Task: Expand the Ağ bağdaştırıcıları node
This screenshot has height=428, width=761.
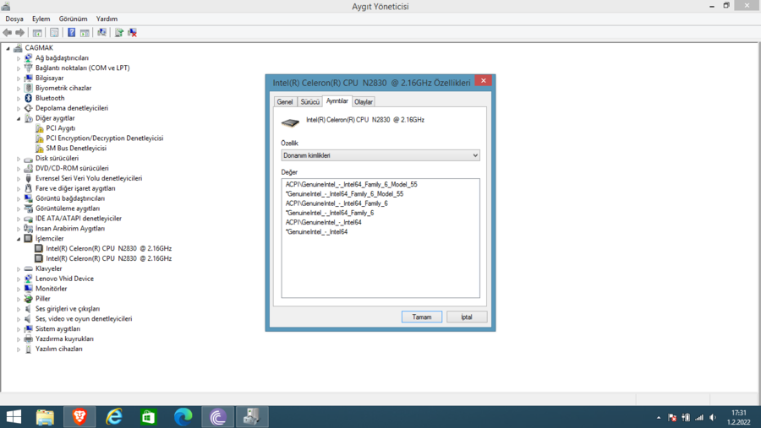Action: pyautogui.click(x=19, y=58)
